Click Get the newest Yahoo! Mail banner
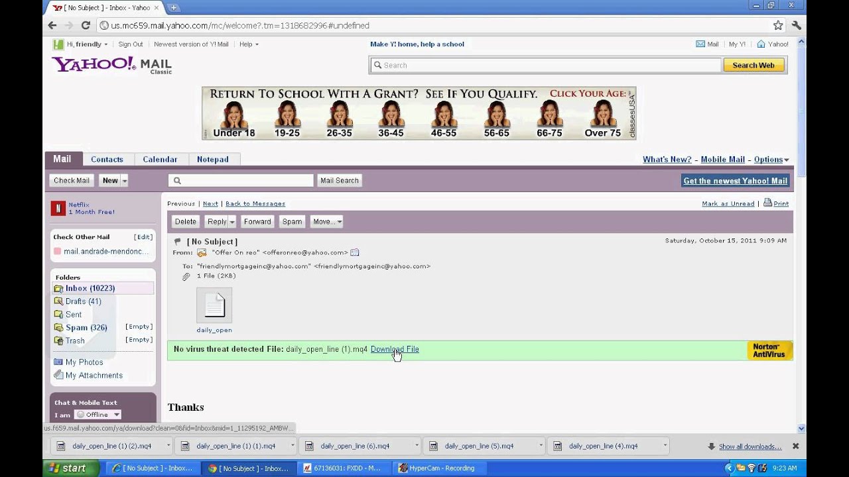The width and height of the screenshot is (849, 477). [x=736, y=181]
